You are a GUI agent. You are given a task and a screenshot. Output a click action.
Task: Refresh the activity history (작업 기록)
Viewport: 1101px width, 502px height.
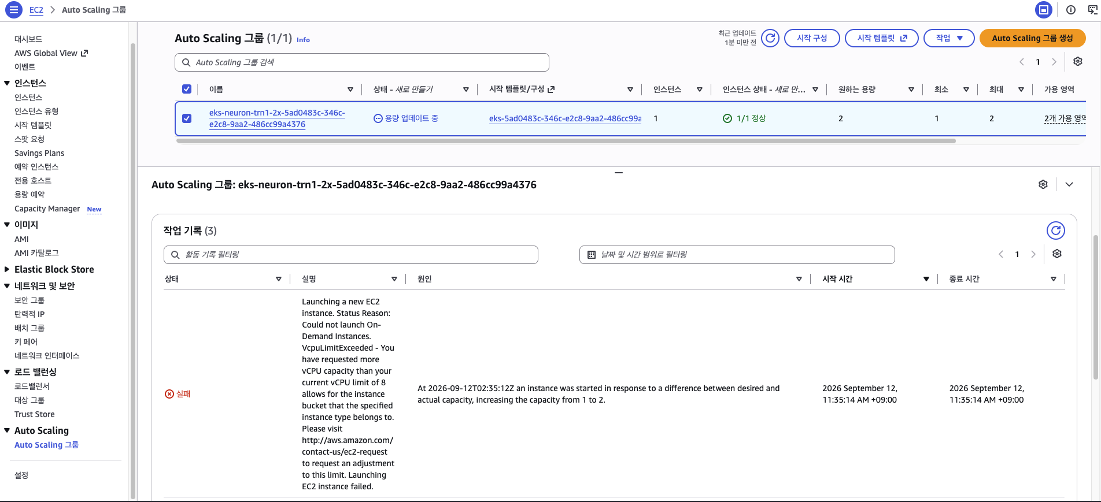pos(1056,230)
